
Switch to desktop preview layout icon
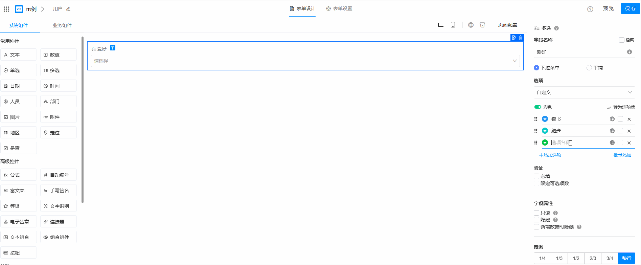441,25
